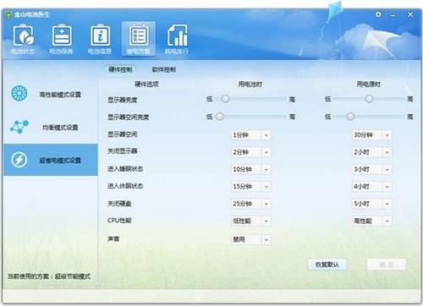Open 显示器空闲 battery dropdown showing 1分钟
This screenshot has height=306, width=423.
coord(250,135)
